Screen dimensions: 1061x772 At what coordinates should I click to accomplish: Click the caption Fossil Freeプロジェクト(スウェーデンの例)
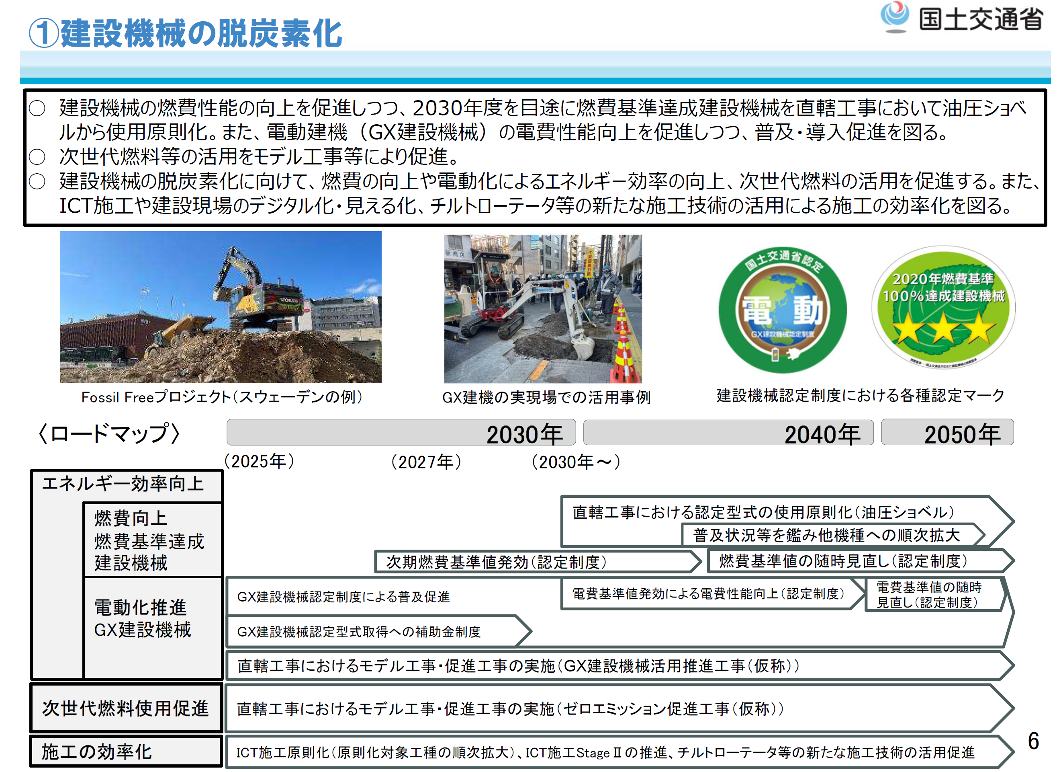click(222, 397)
